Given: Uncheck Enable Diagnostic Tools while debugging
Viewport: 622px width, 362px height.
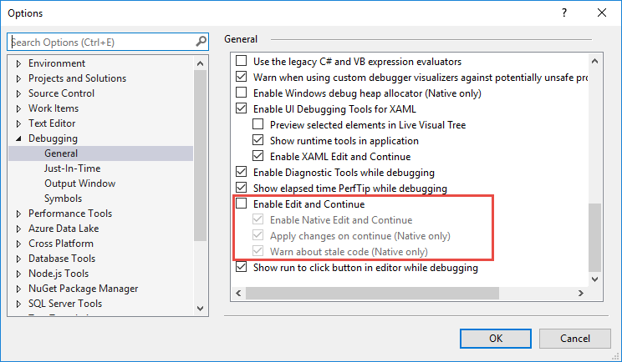Looking at the screenshot, I should (242, 173).
